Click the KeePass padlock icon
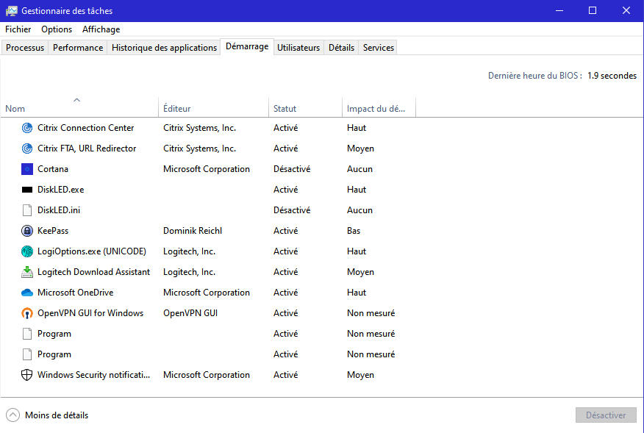The height and width of the screenshot is (433, 644). (x=27, y=231)
